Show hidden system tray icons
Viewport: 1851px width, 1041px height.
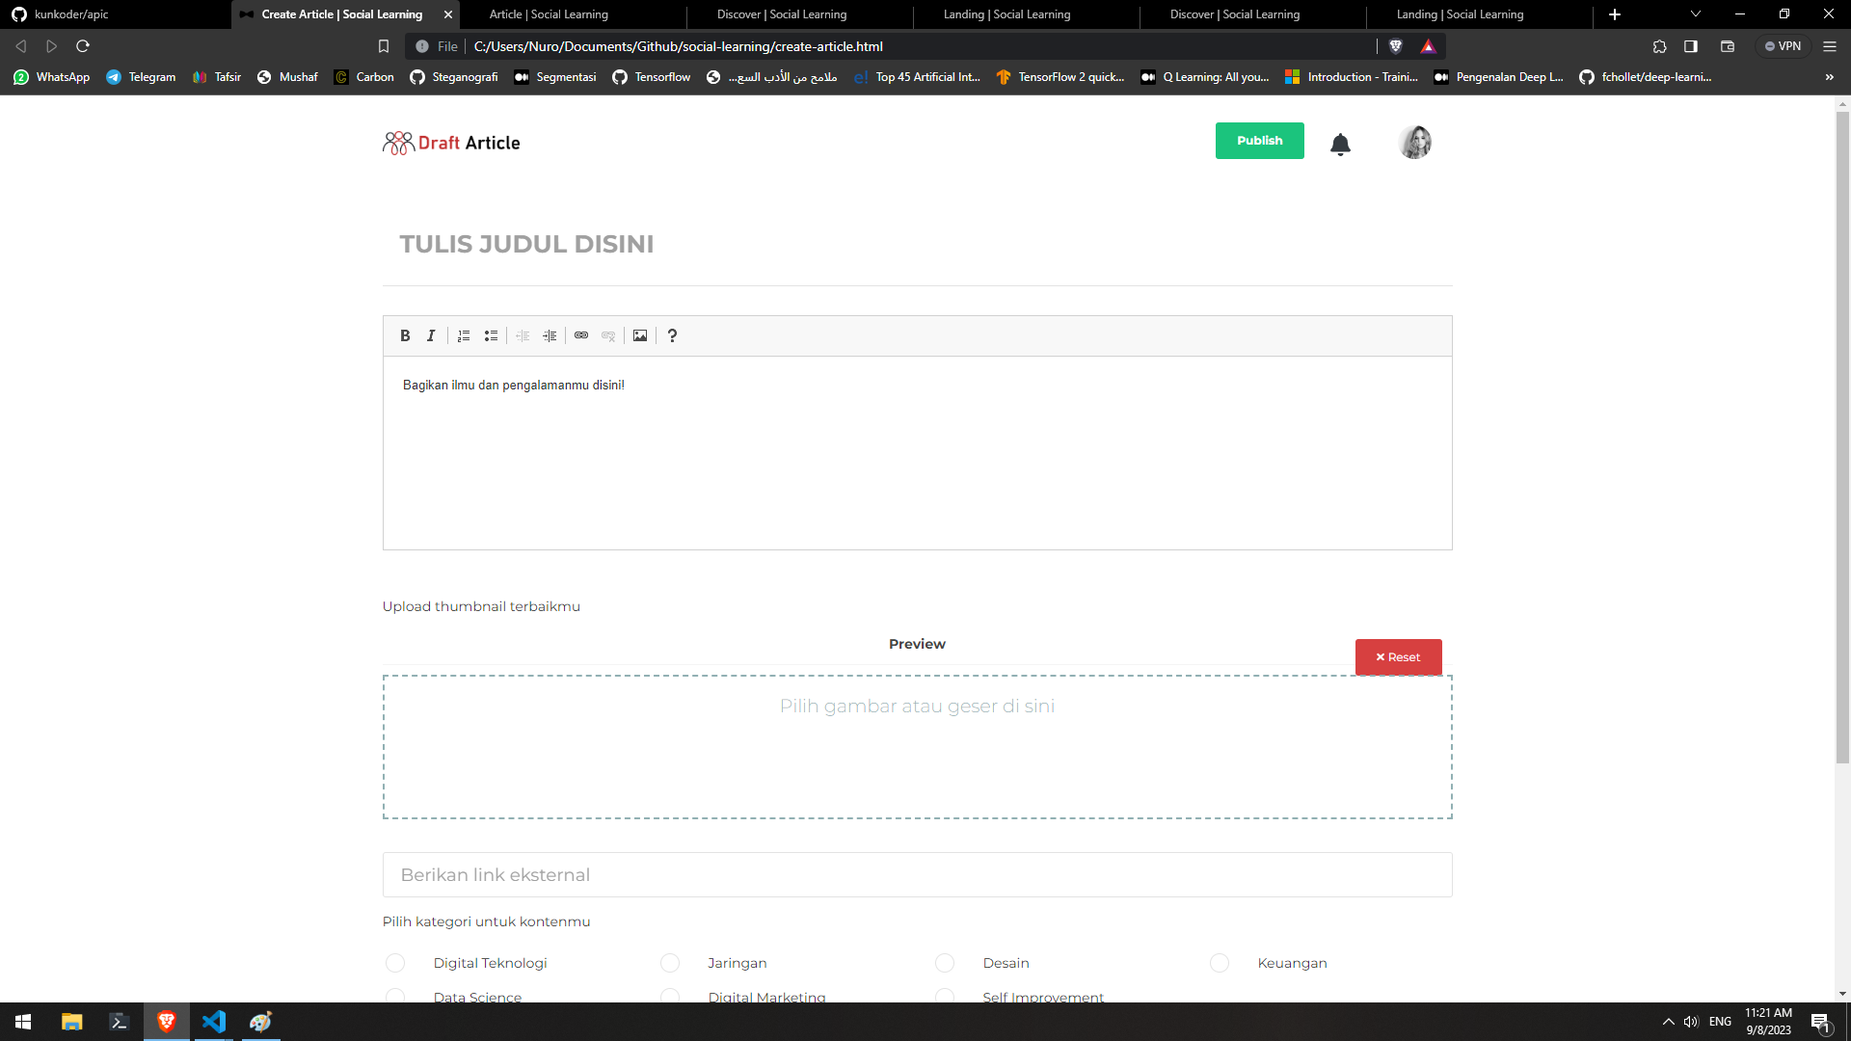tap(1668, 1022)
